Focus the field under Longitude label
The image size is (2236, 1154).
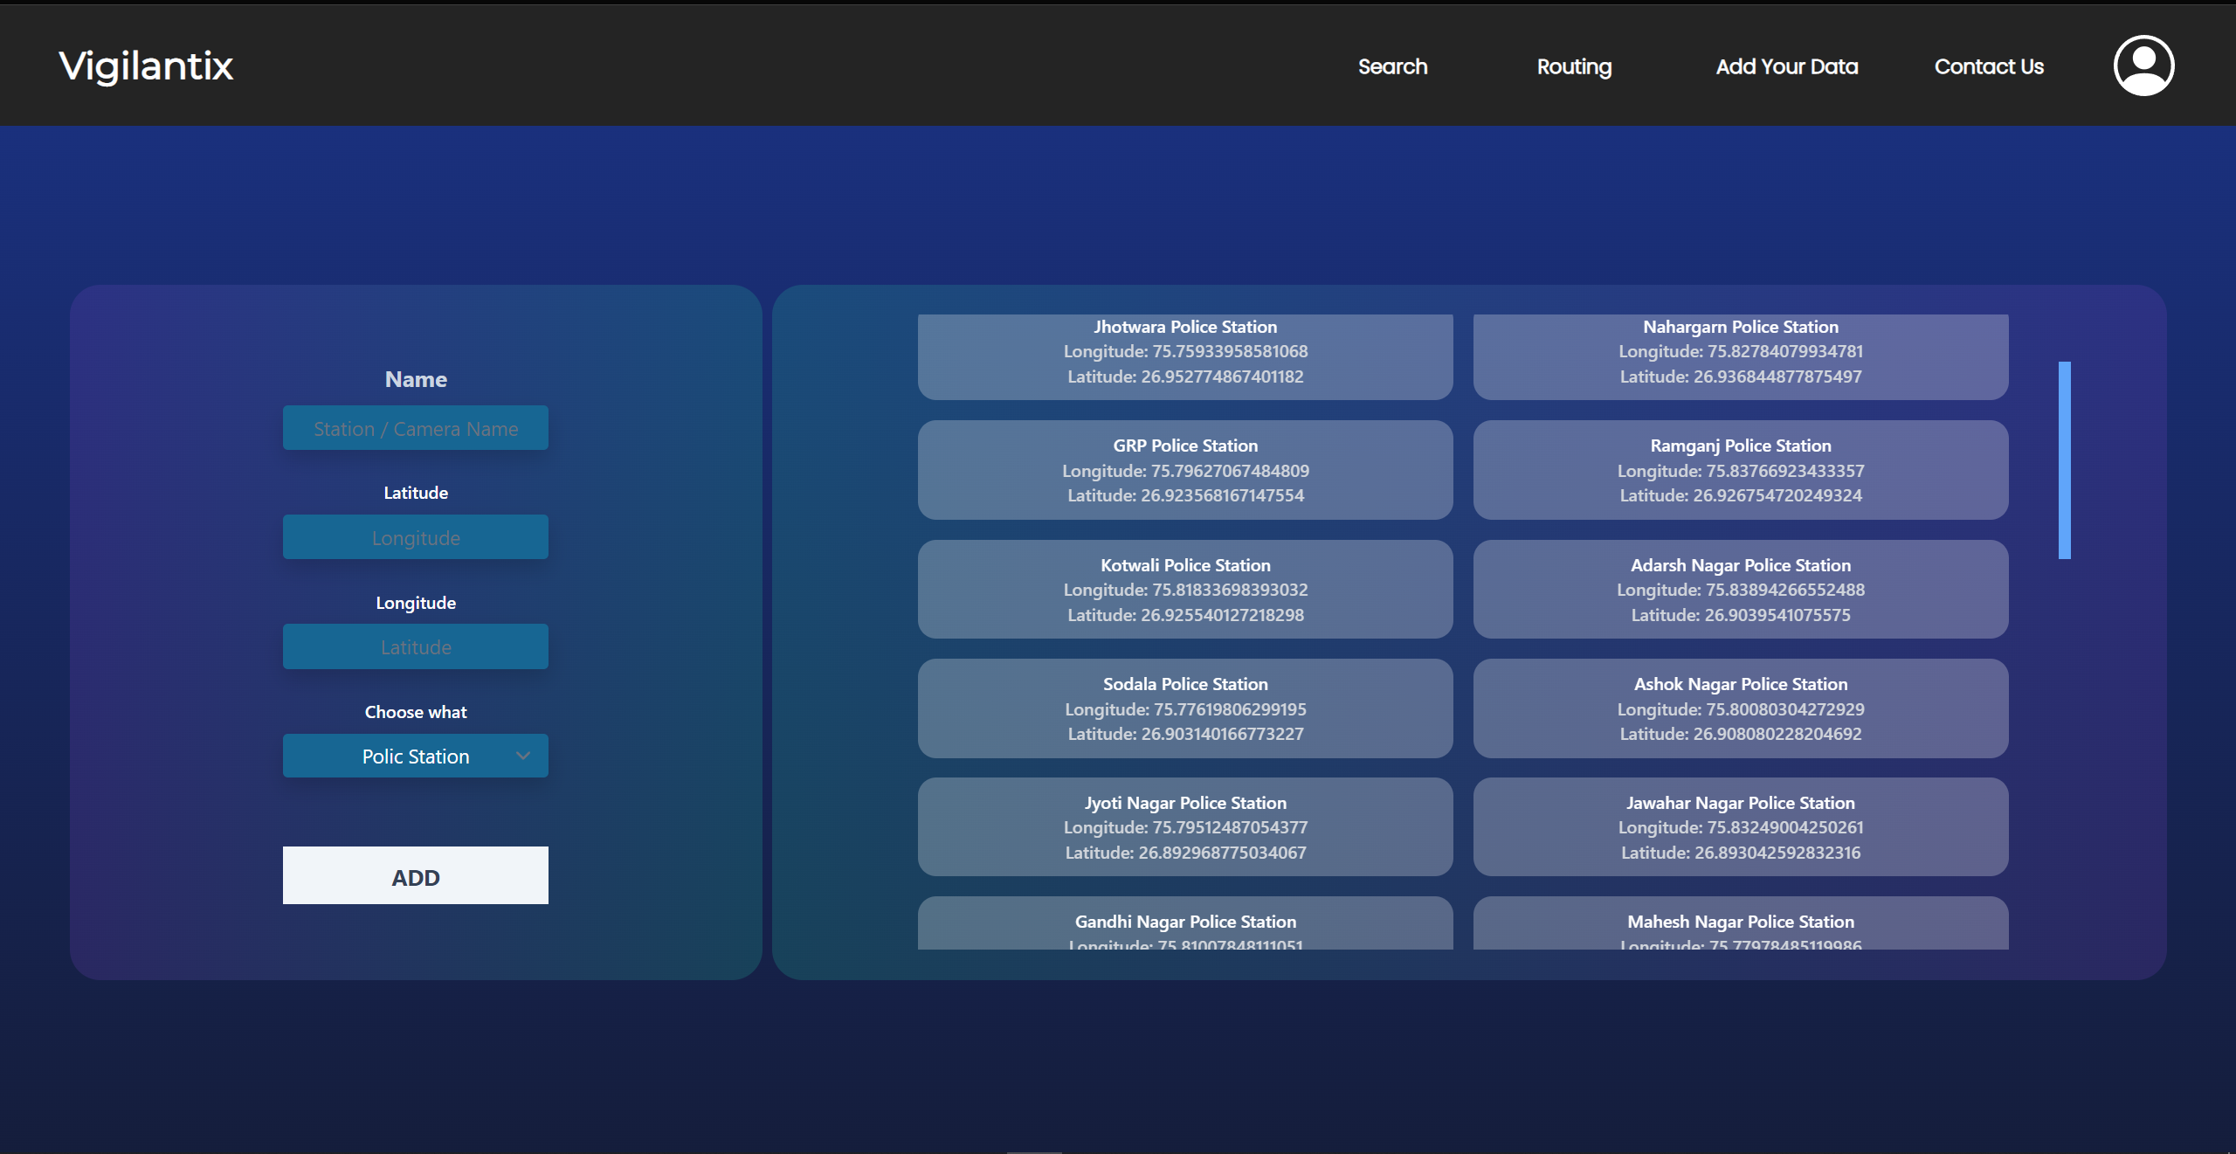[416, 646]
